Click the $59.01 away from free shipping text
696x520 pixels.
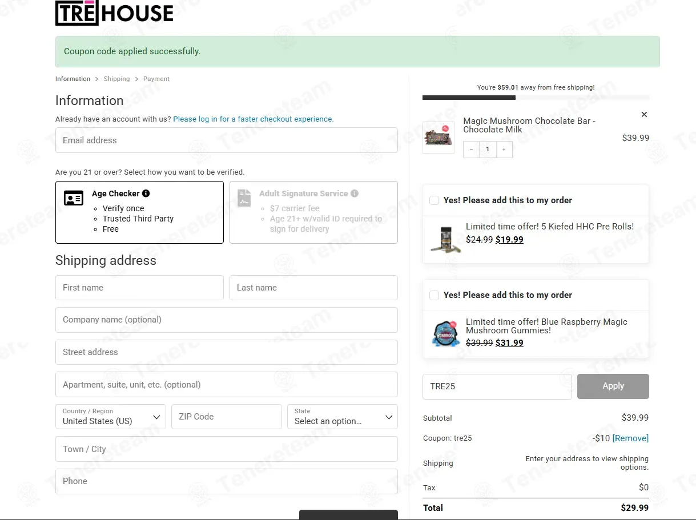point(536,87)
